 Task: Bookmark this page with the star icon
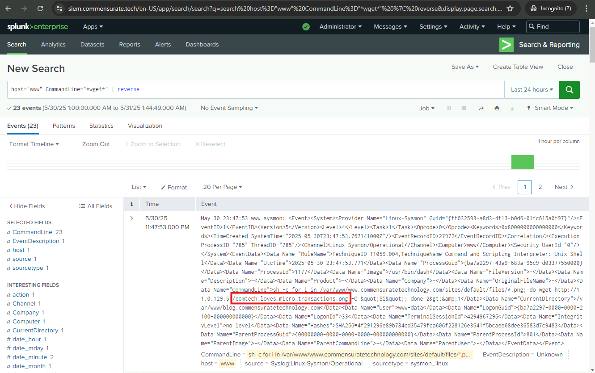(x=510, y=8)
